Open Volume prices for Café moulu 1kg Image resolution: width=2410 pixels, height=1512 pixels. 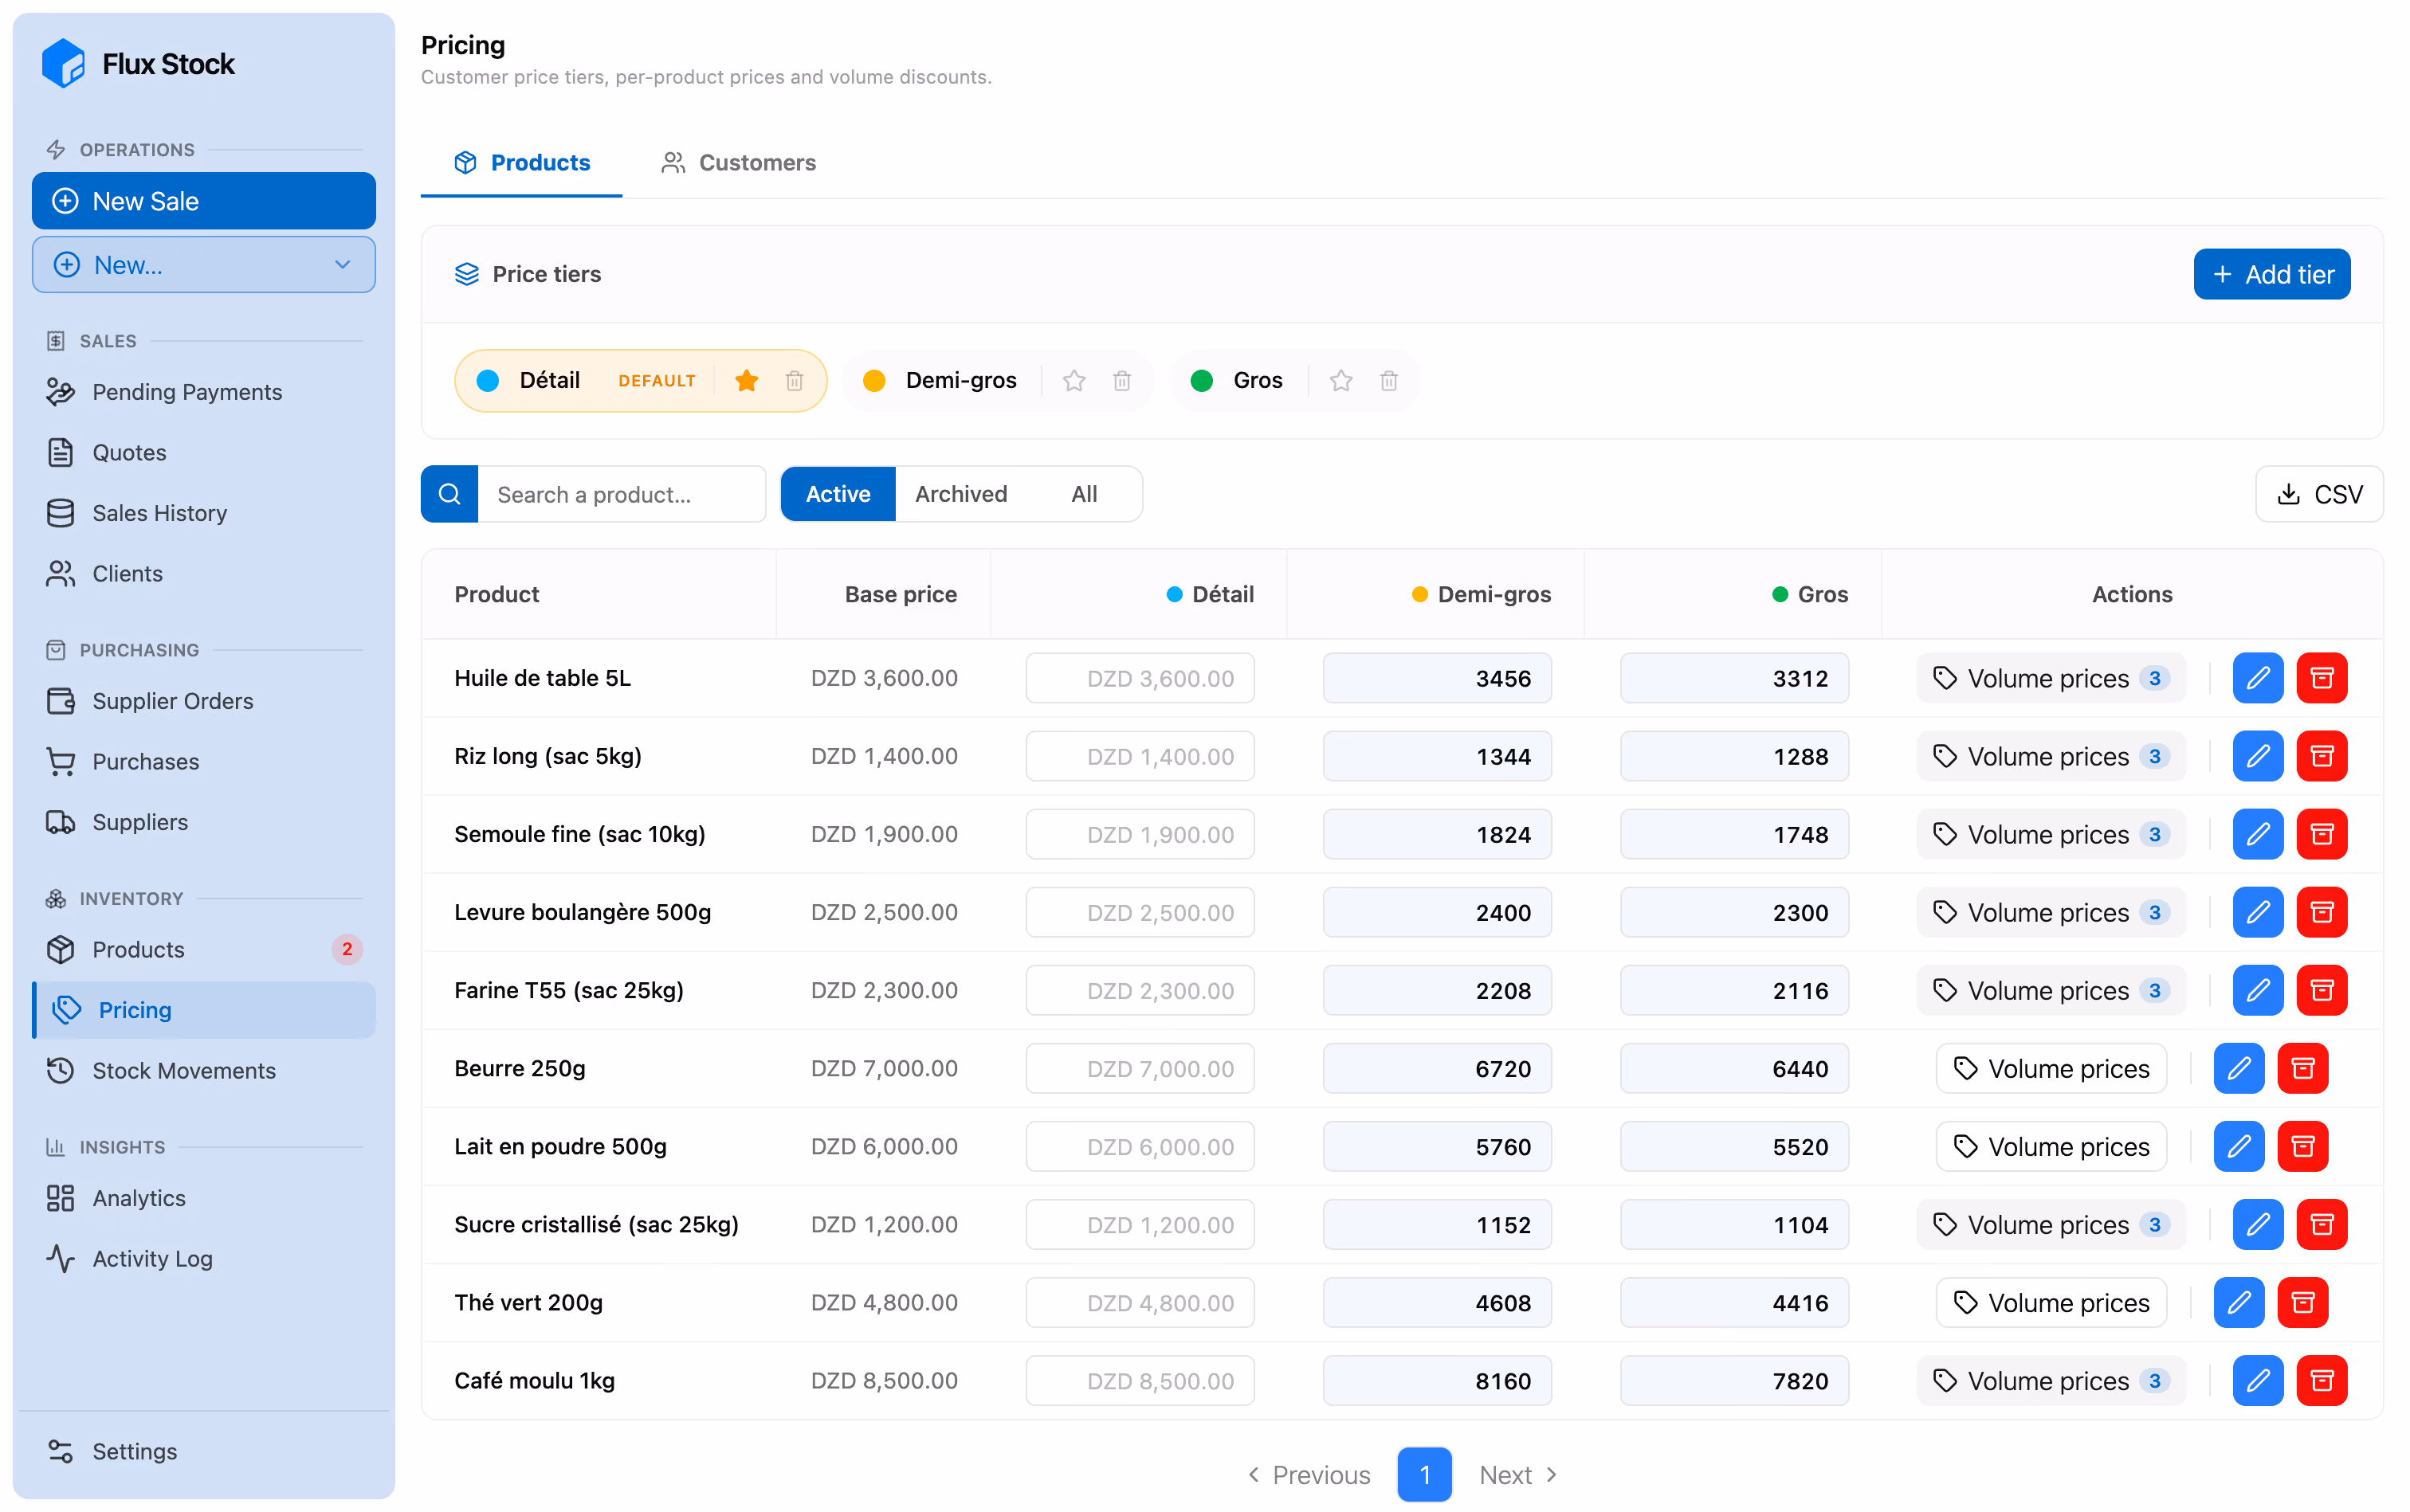pos(2051,1380)
